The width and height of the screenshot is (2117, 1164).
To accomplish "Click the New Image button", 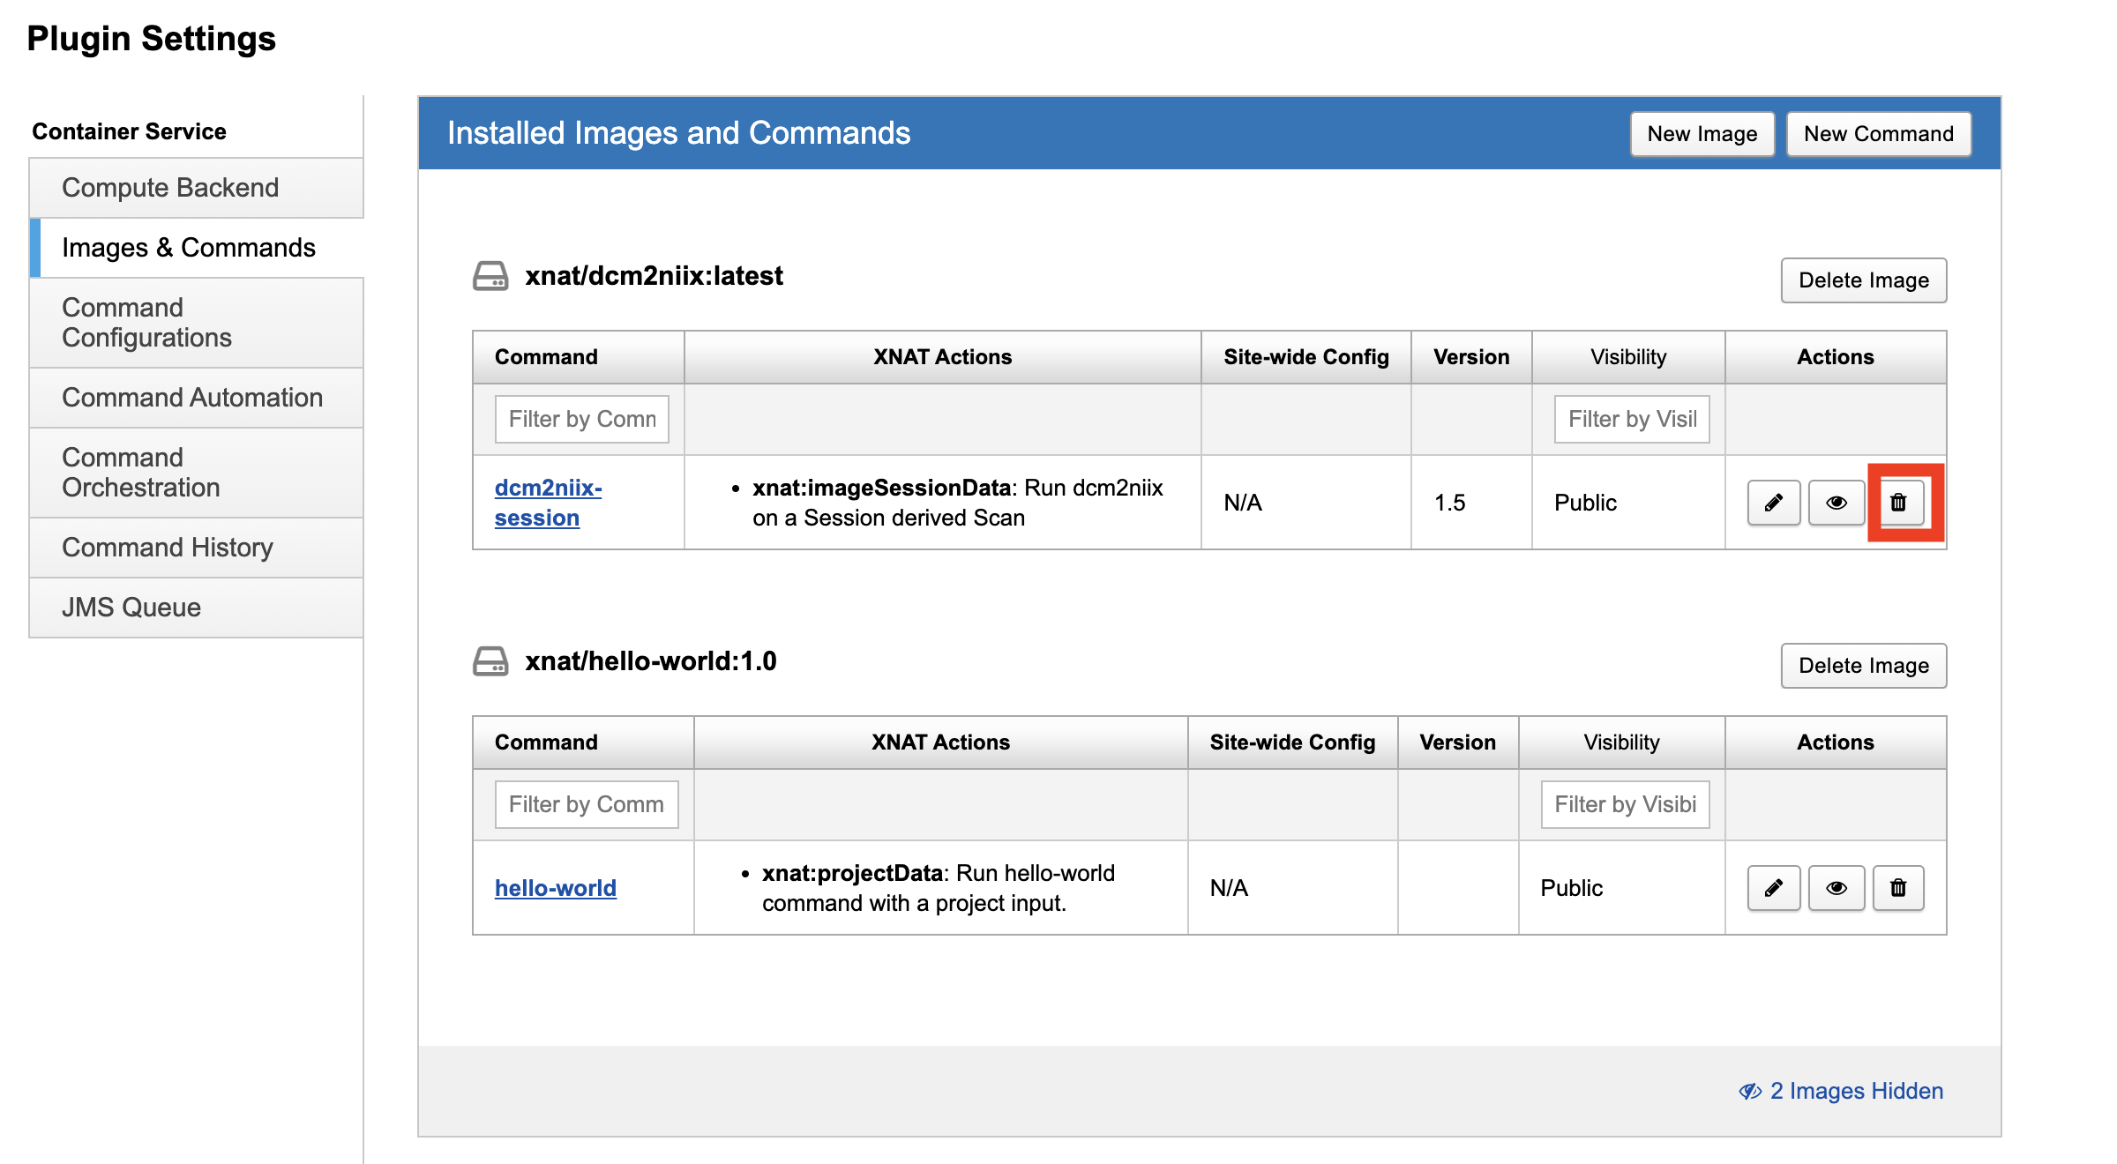I will (x=1702, y=134).
